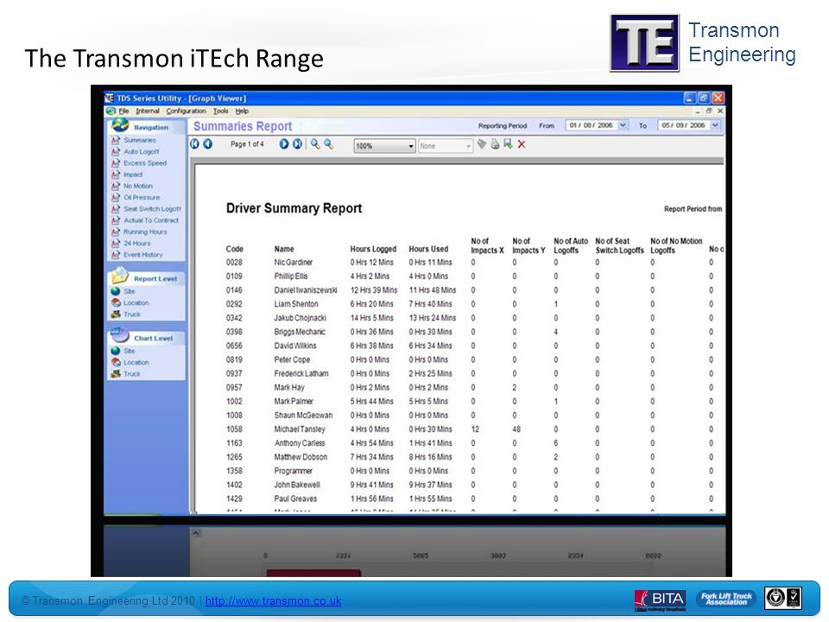Click Hours Logged column header
This screenshot has height=622, width=829.
pos(373,249)
